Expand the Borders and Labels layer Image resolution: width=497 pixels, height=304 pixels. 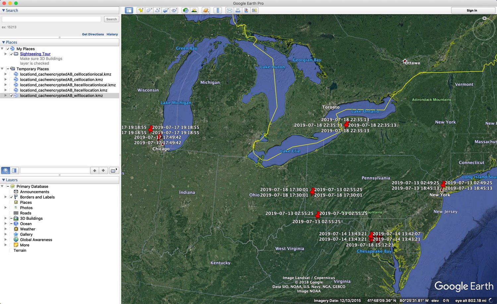point(5,197)
